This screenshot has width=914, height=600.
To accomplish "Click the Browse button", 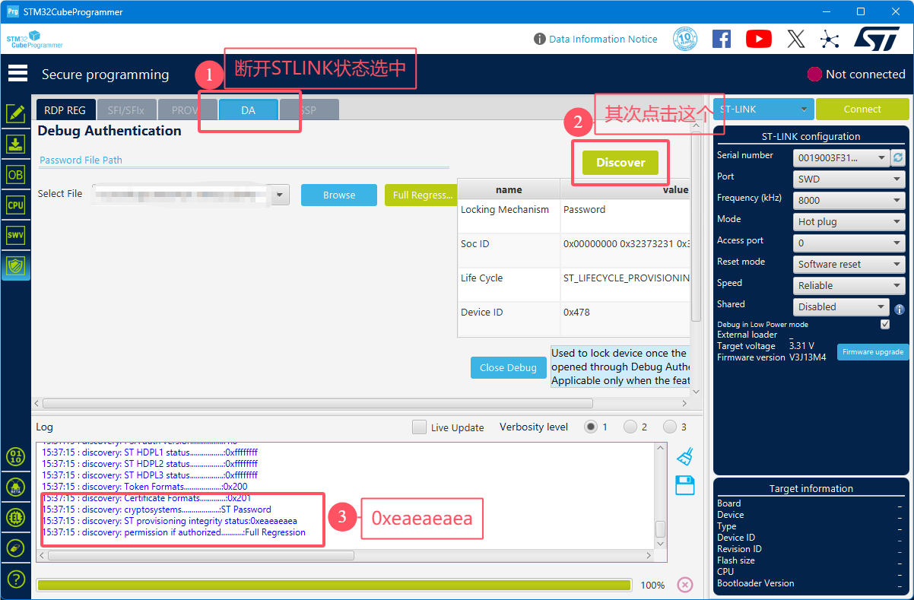I will (x=339, y=195).
